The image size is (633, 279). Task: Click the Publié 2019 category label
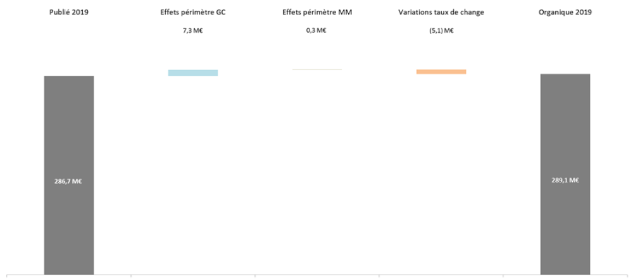coord(69,12)
